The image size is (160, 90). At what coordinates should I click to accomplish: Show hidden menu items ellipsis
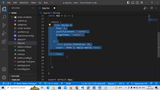(52, 2)
